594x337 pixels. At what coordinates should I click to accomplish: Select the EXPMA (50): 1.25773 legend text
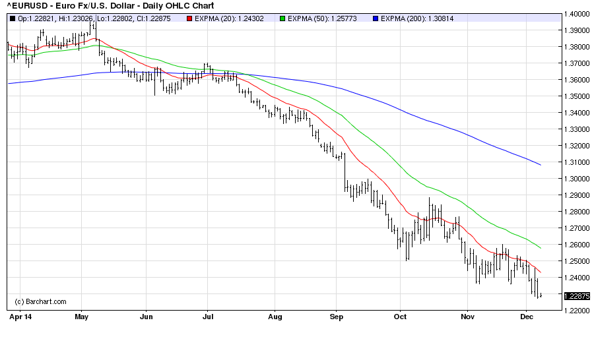(323, 18)
